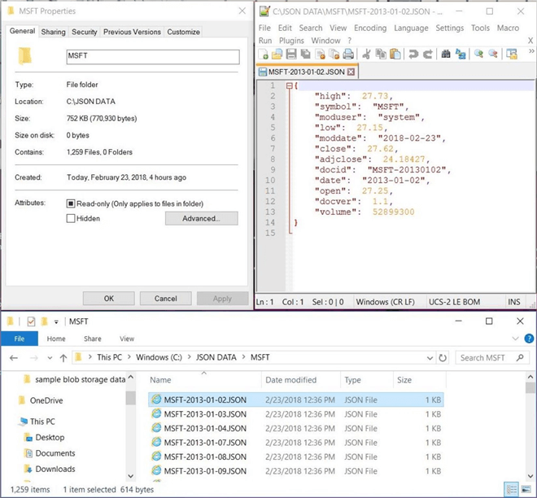Click the Back arrow in File Explorer

pos(14,358)
